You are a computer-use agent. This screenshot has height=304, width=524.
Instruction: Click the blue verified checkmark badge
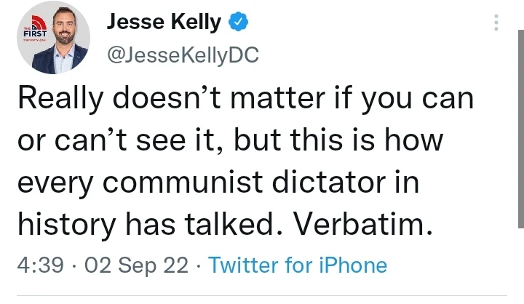pyautogui.click(x=237, y=23)
